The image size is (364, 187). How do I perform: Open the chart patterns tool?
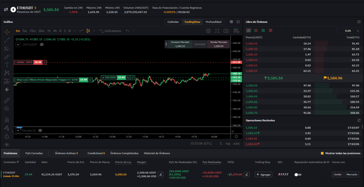[x=7, y=73]
